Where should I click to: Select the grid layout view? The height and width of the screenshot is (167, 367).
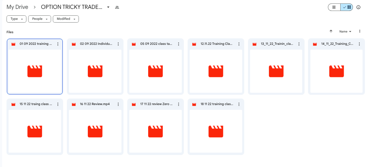tap(347, 7)
